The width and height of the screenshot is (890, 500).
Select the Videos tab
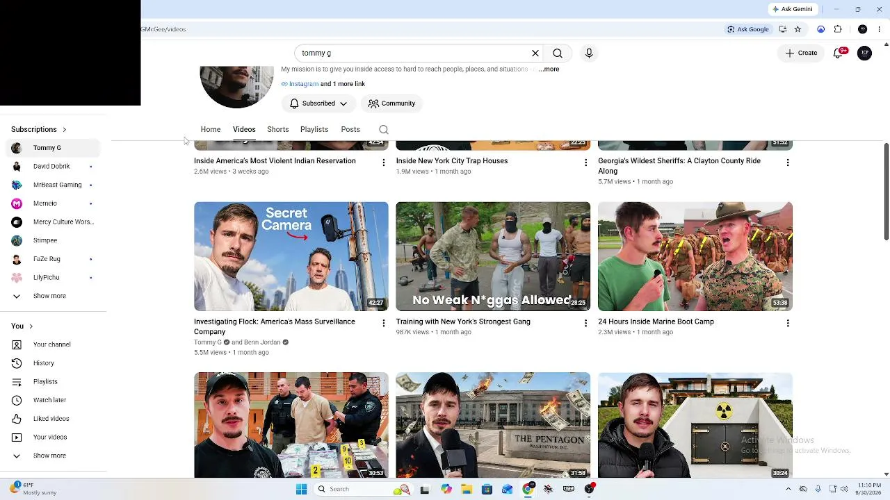point(244,130)
